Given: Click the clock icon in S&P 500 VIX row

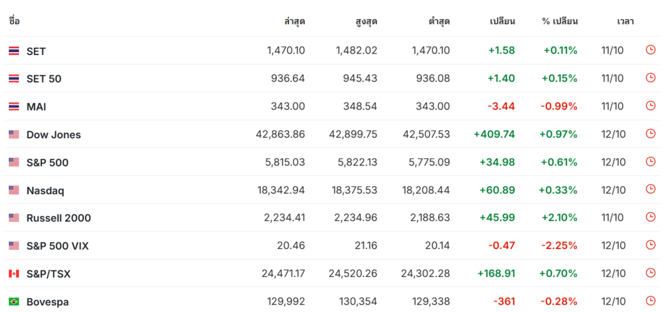Looking at the screenshot, I should [x=650, y=245].
